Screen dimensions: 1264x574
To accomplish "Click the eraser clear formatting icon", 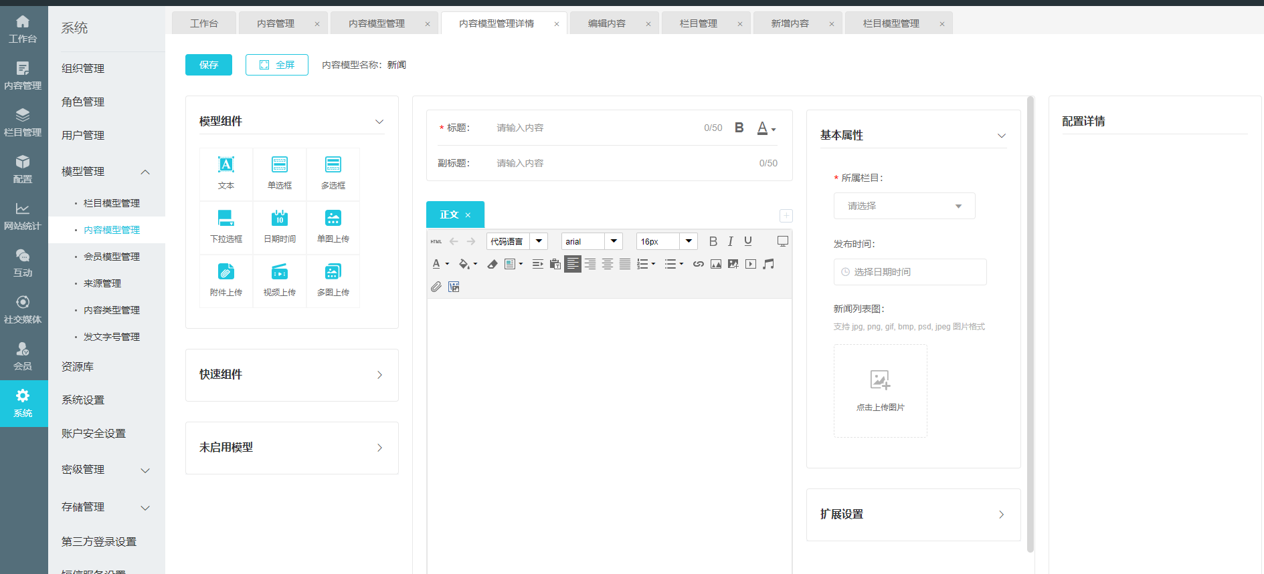I will coord(492,264).
